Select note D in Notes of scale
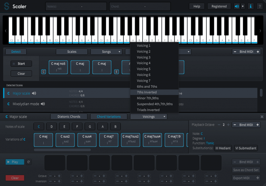This screenshot has width=266, height=186. (51, 126)
